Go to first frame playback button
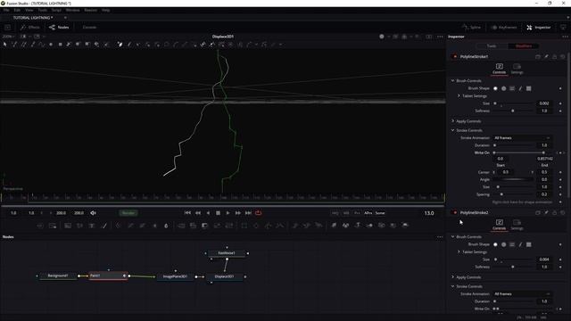 click(187, 213)
